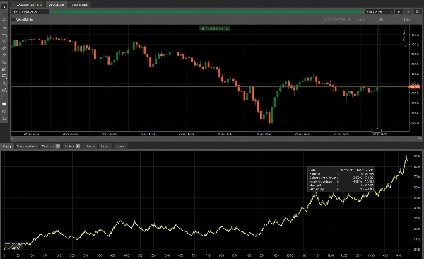
Task: Open the backtesting settings gear icon
Action: [15, 11]
